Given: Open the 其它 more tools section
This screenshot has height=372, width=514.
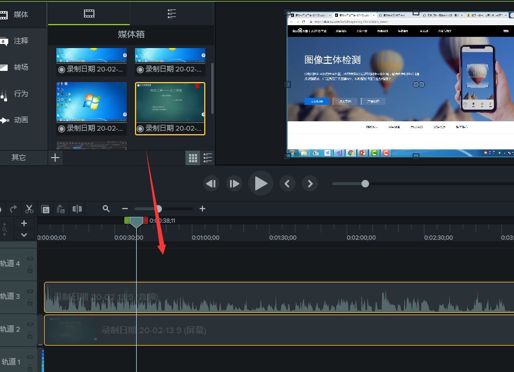Looking at the screenshot, I should (x=19, y=158).
